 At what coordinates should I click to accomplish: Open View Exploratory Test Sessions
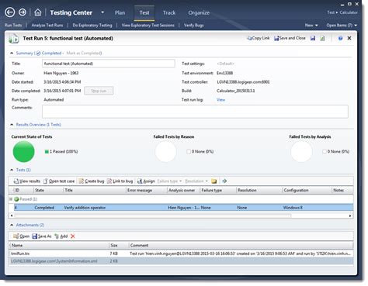(x=148, y=26)
